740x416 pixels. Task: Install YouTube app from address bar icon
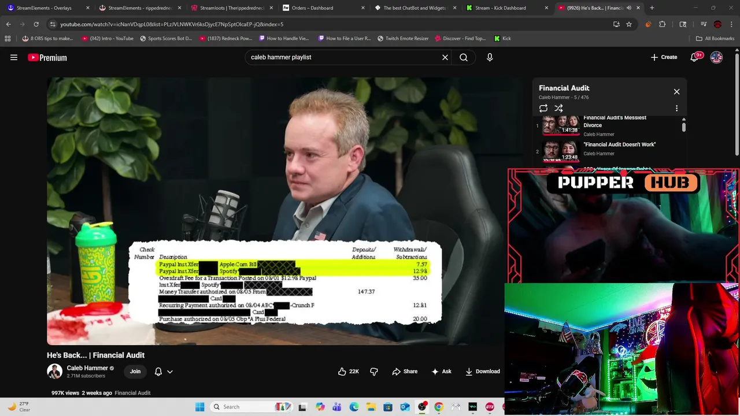coord(616,24)
